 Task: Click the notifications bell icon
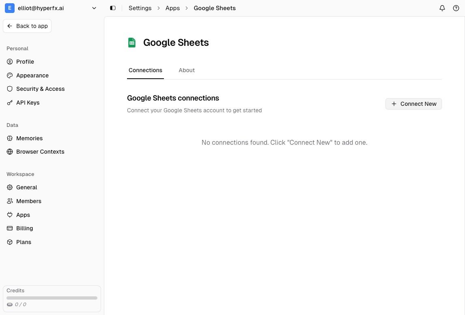pyautogui.click(x=442, y=8)
